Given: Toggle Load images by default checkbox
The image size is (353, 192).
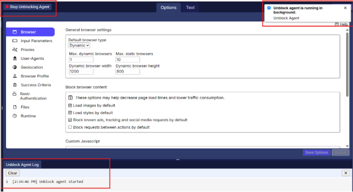Looking at the screenshot, I should tap(70, 106).
